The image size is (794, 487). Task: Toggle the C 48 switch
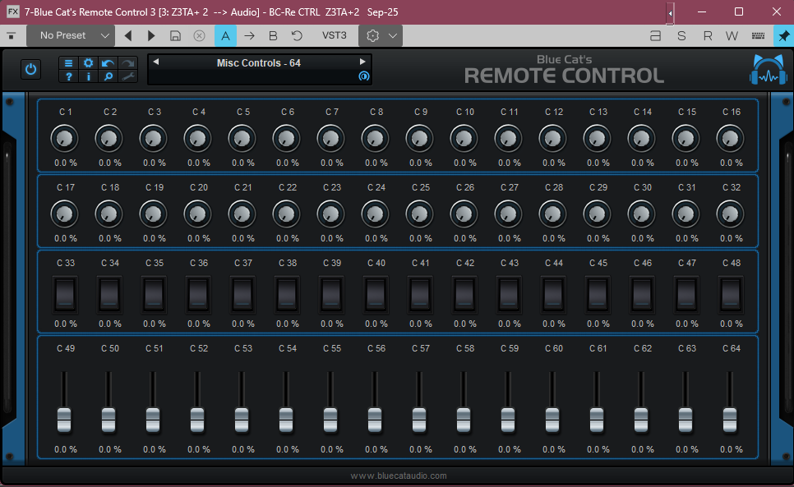coord(731,293)
